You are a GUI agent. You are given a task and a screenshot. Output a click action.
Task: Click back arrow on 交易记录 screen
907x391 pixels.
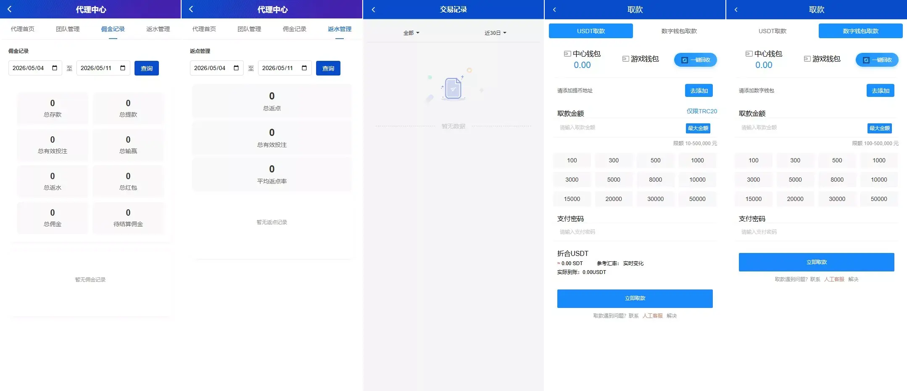coord(373,9)
